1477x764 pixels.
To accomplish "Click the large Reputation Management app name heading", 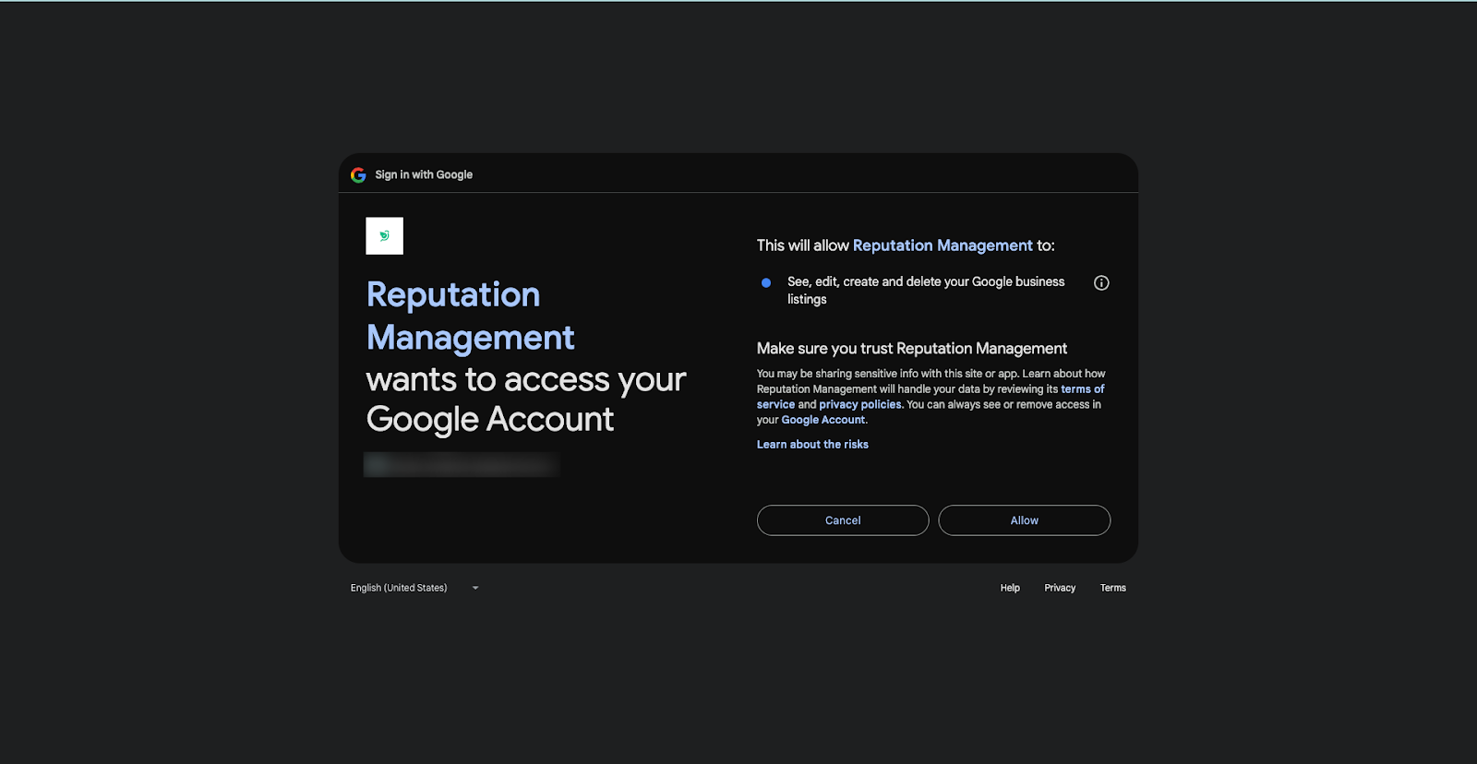I will tap(470, 316).
